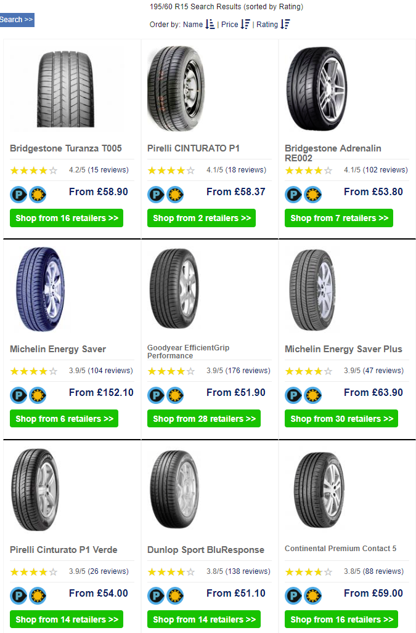
Task: Sort results by Name icon
Action: [210, 24]
